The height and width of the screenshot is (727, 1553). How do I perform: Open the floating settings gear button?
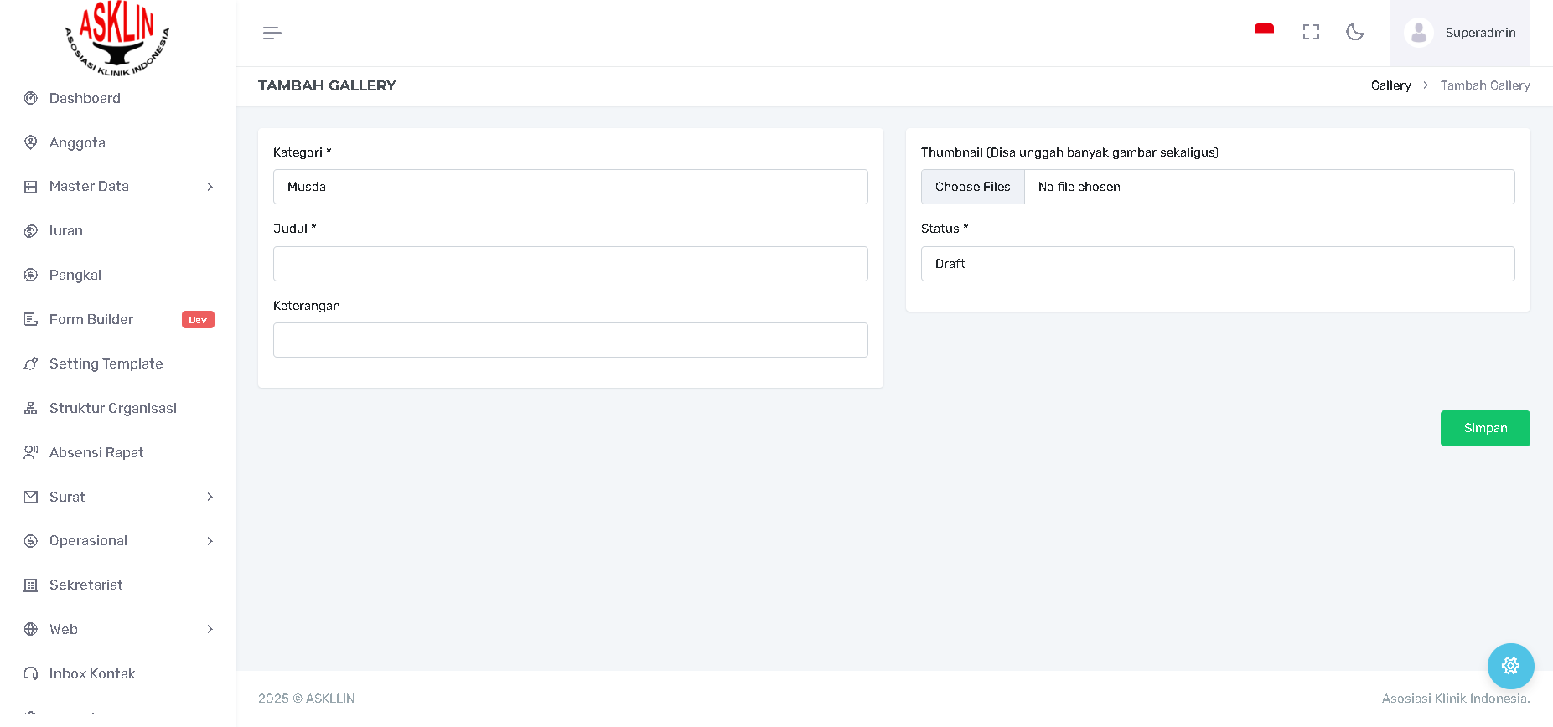(1510, 666)
